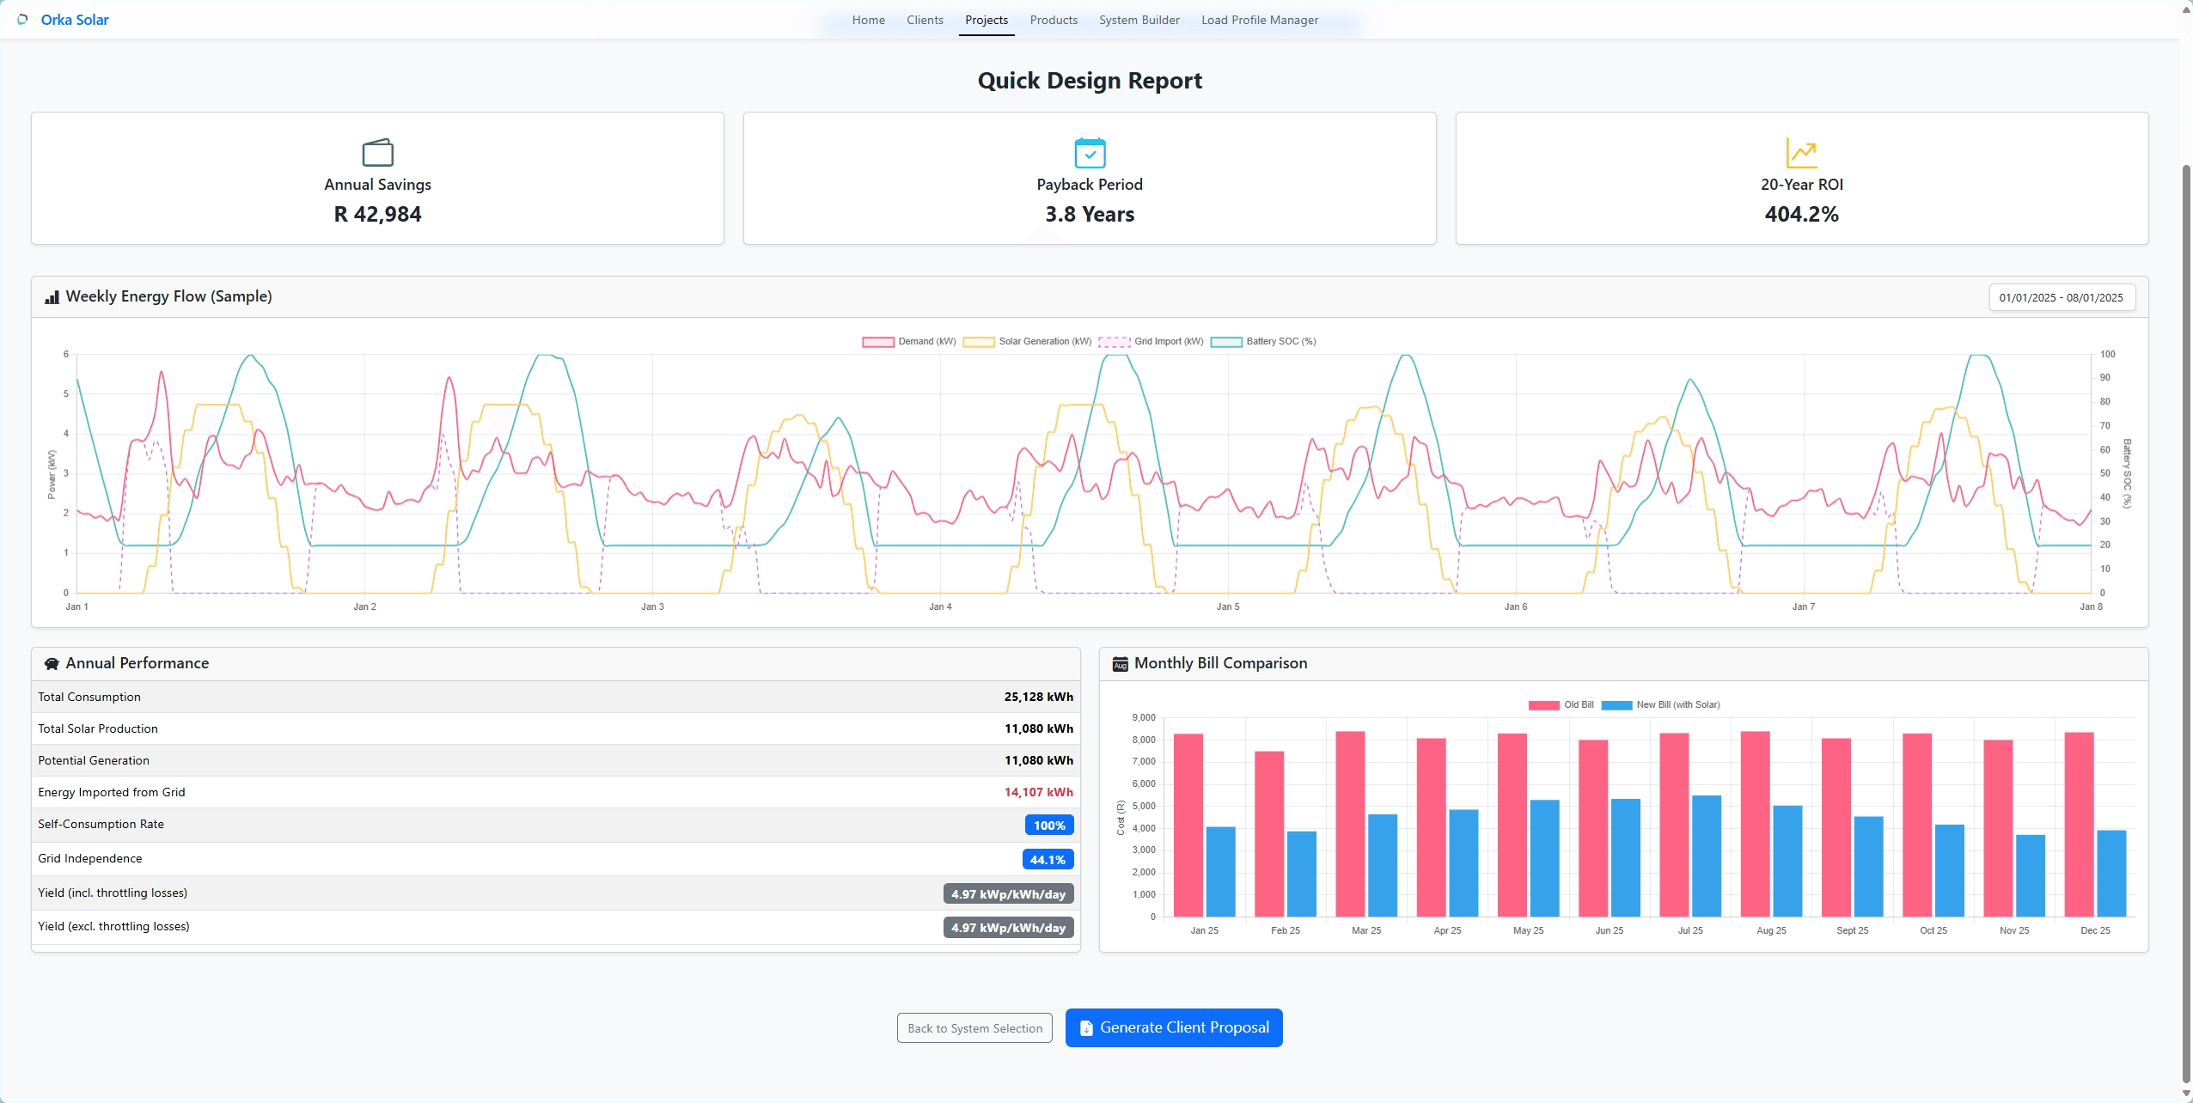Click the Payback Period calendar icon

[x=1090, y=153]
